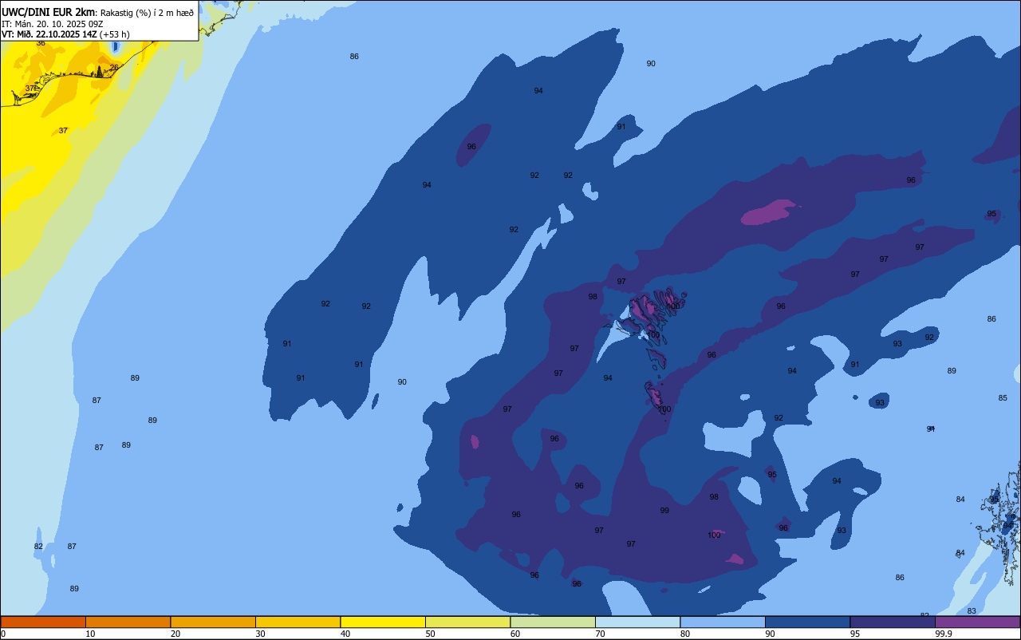Pick the 30–40 amber legend swatch

tap(298, 622)
